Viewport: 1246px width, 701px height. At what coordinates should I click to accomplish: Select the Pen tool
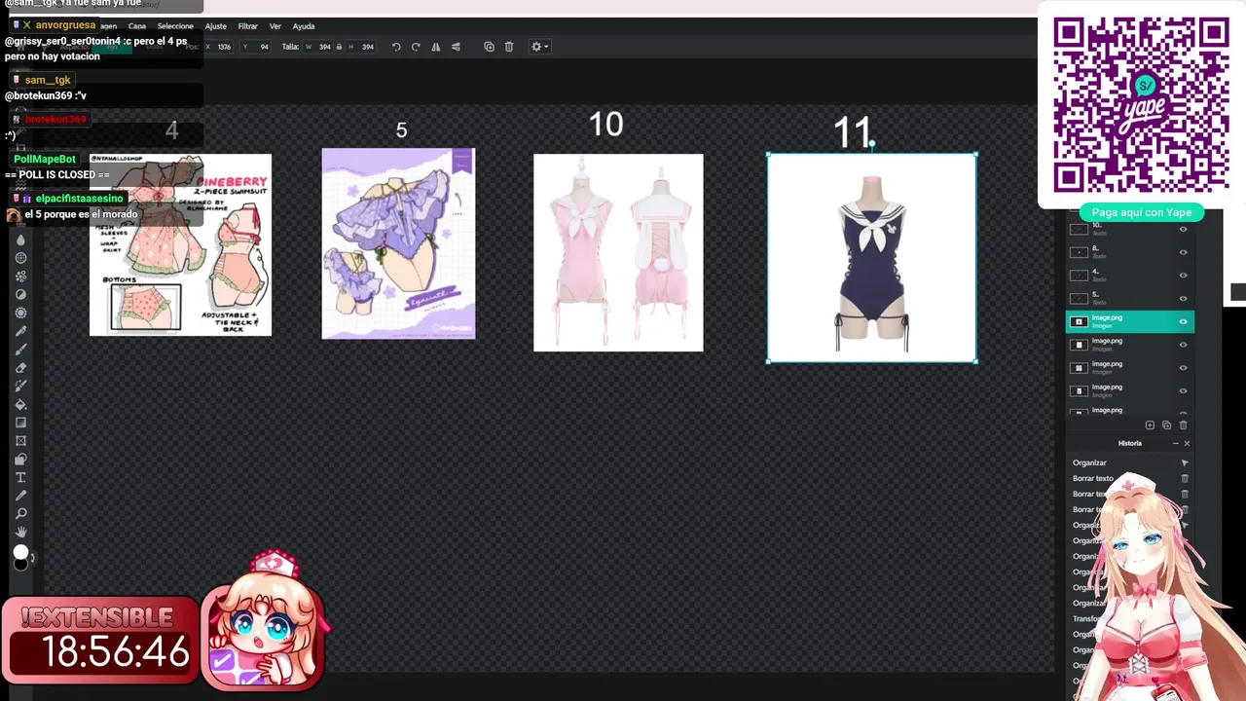point(20,331)
